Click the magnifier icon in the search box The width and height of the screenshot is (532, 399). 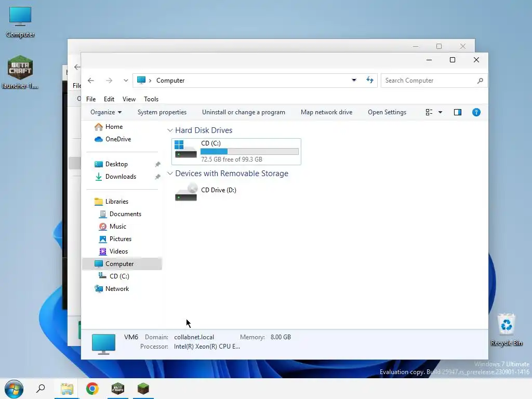coord(480,81)
